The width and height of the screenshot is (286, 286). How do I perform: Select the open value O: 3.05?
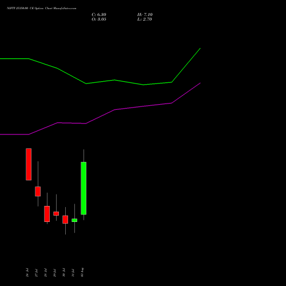[99, 19]
